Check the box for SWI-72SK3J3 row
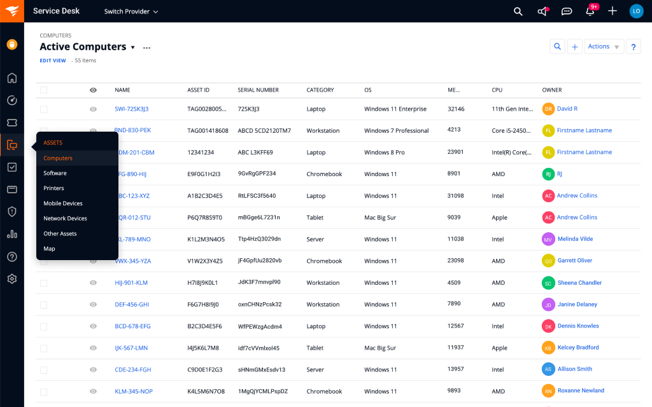 point(44,109)
